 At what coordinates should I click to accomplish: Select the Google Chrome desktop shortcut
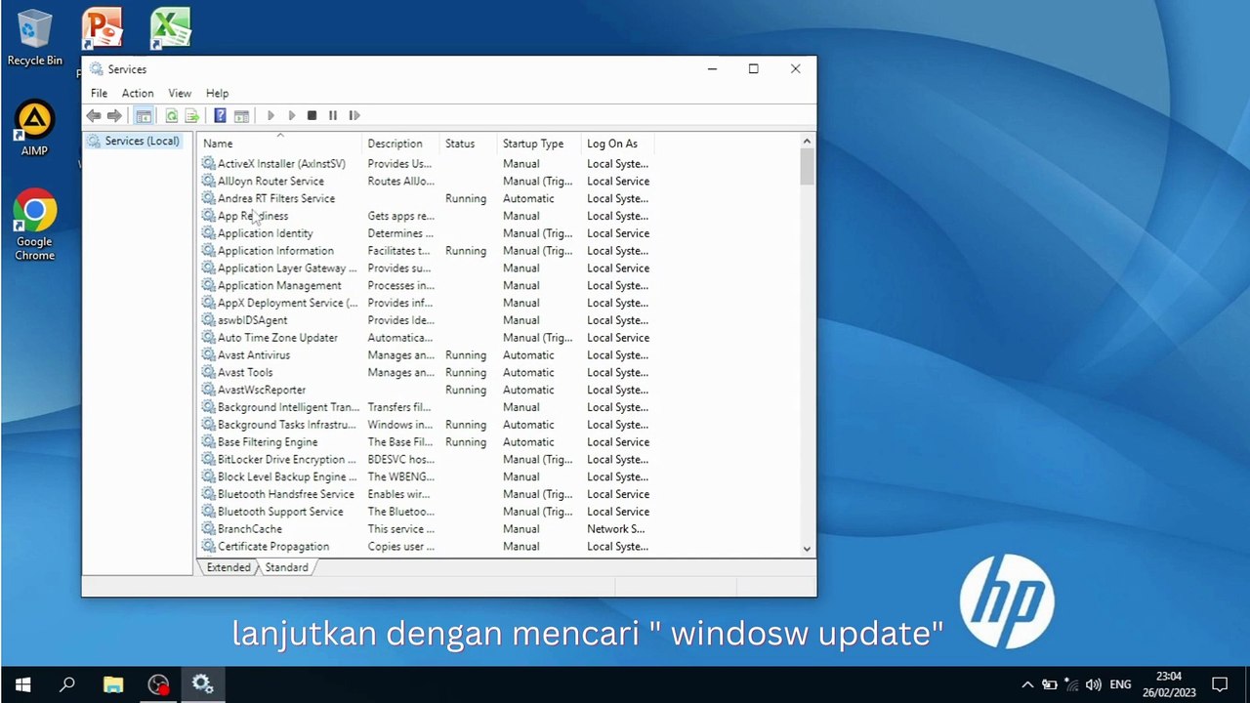pyautogui.click(x=34, y=226)
